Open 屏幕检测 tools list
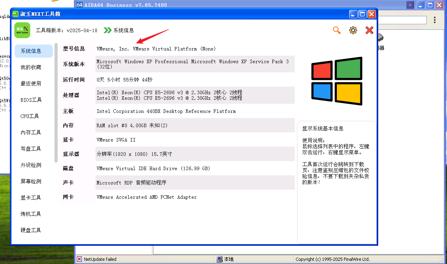The width and height of the screenshot is (447, 264). (31, 181)
